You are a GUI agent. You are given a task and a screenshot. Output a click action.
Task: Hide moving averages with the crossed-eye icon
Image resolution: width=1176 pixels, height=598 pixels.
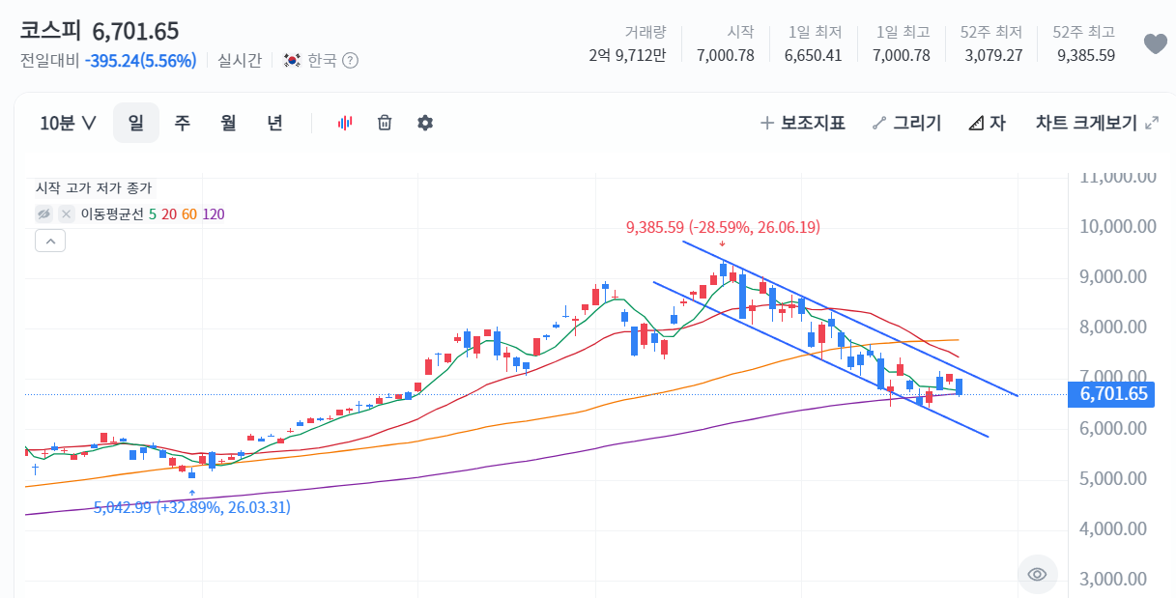(x=43, y=214)
